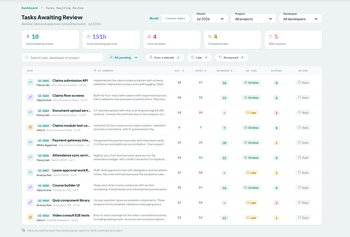Click the star icon in GZ-0010 Rate button
The width and height of the screenshot is (350, 237).
pos(299,217)
